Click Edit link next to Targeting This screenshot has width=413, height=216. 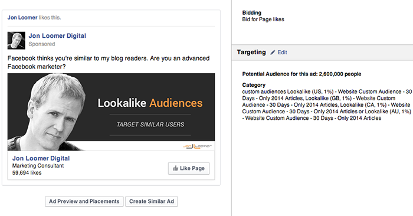click(282, 53)
